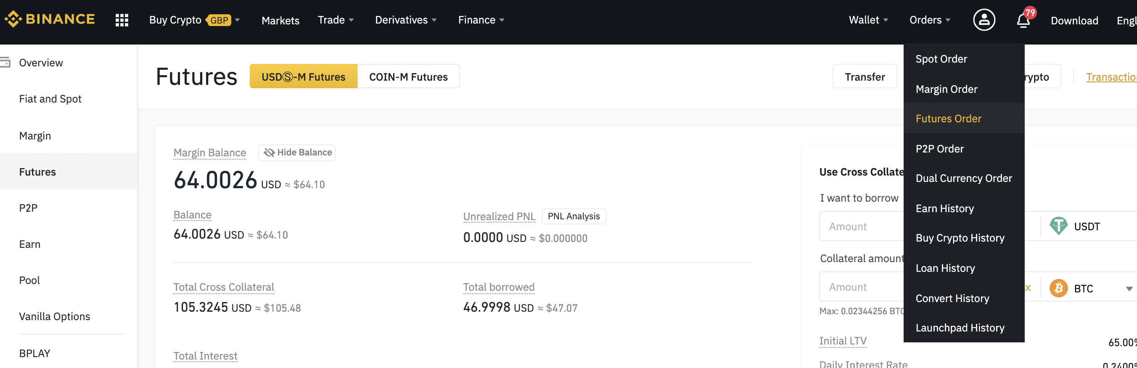
Task: Click the GBP currency badge
Action: click(219, 20)
